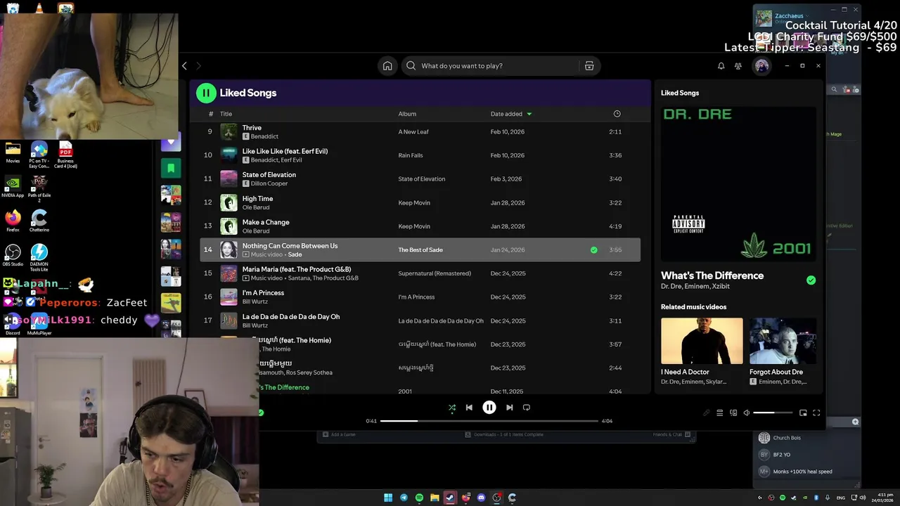Viewport: 900px width, 506px height.
Task: Pause Liked Songs with the green button
Action: pos(206,93)
